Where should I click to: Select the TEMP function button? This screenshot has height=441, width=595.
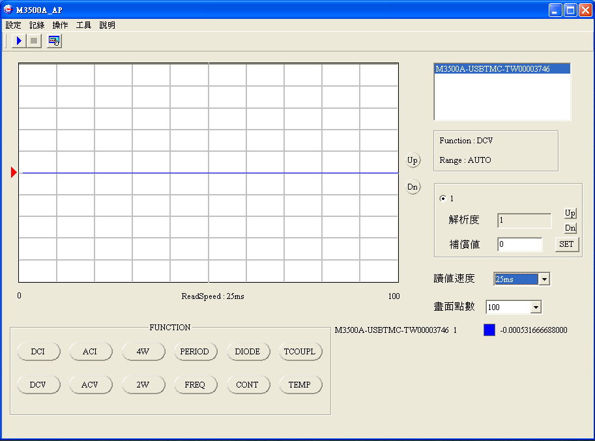point(300,385)
